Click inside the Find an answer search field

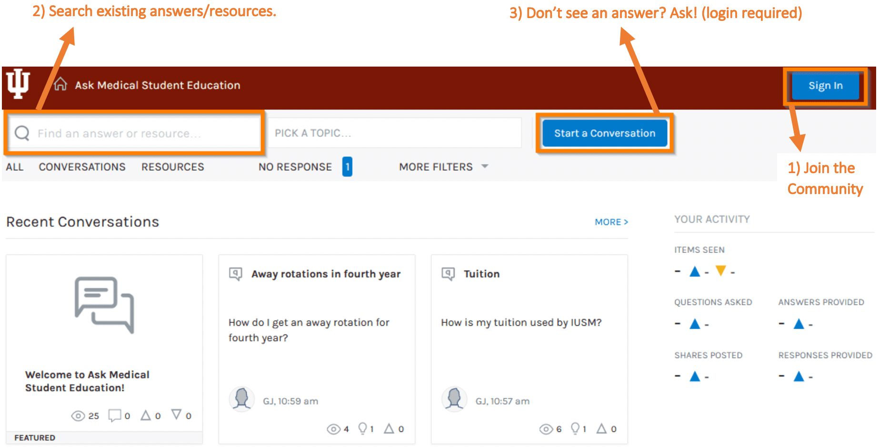pos(133,133)
